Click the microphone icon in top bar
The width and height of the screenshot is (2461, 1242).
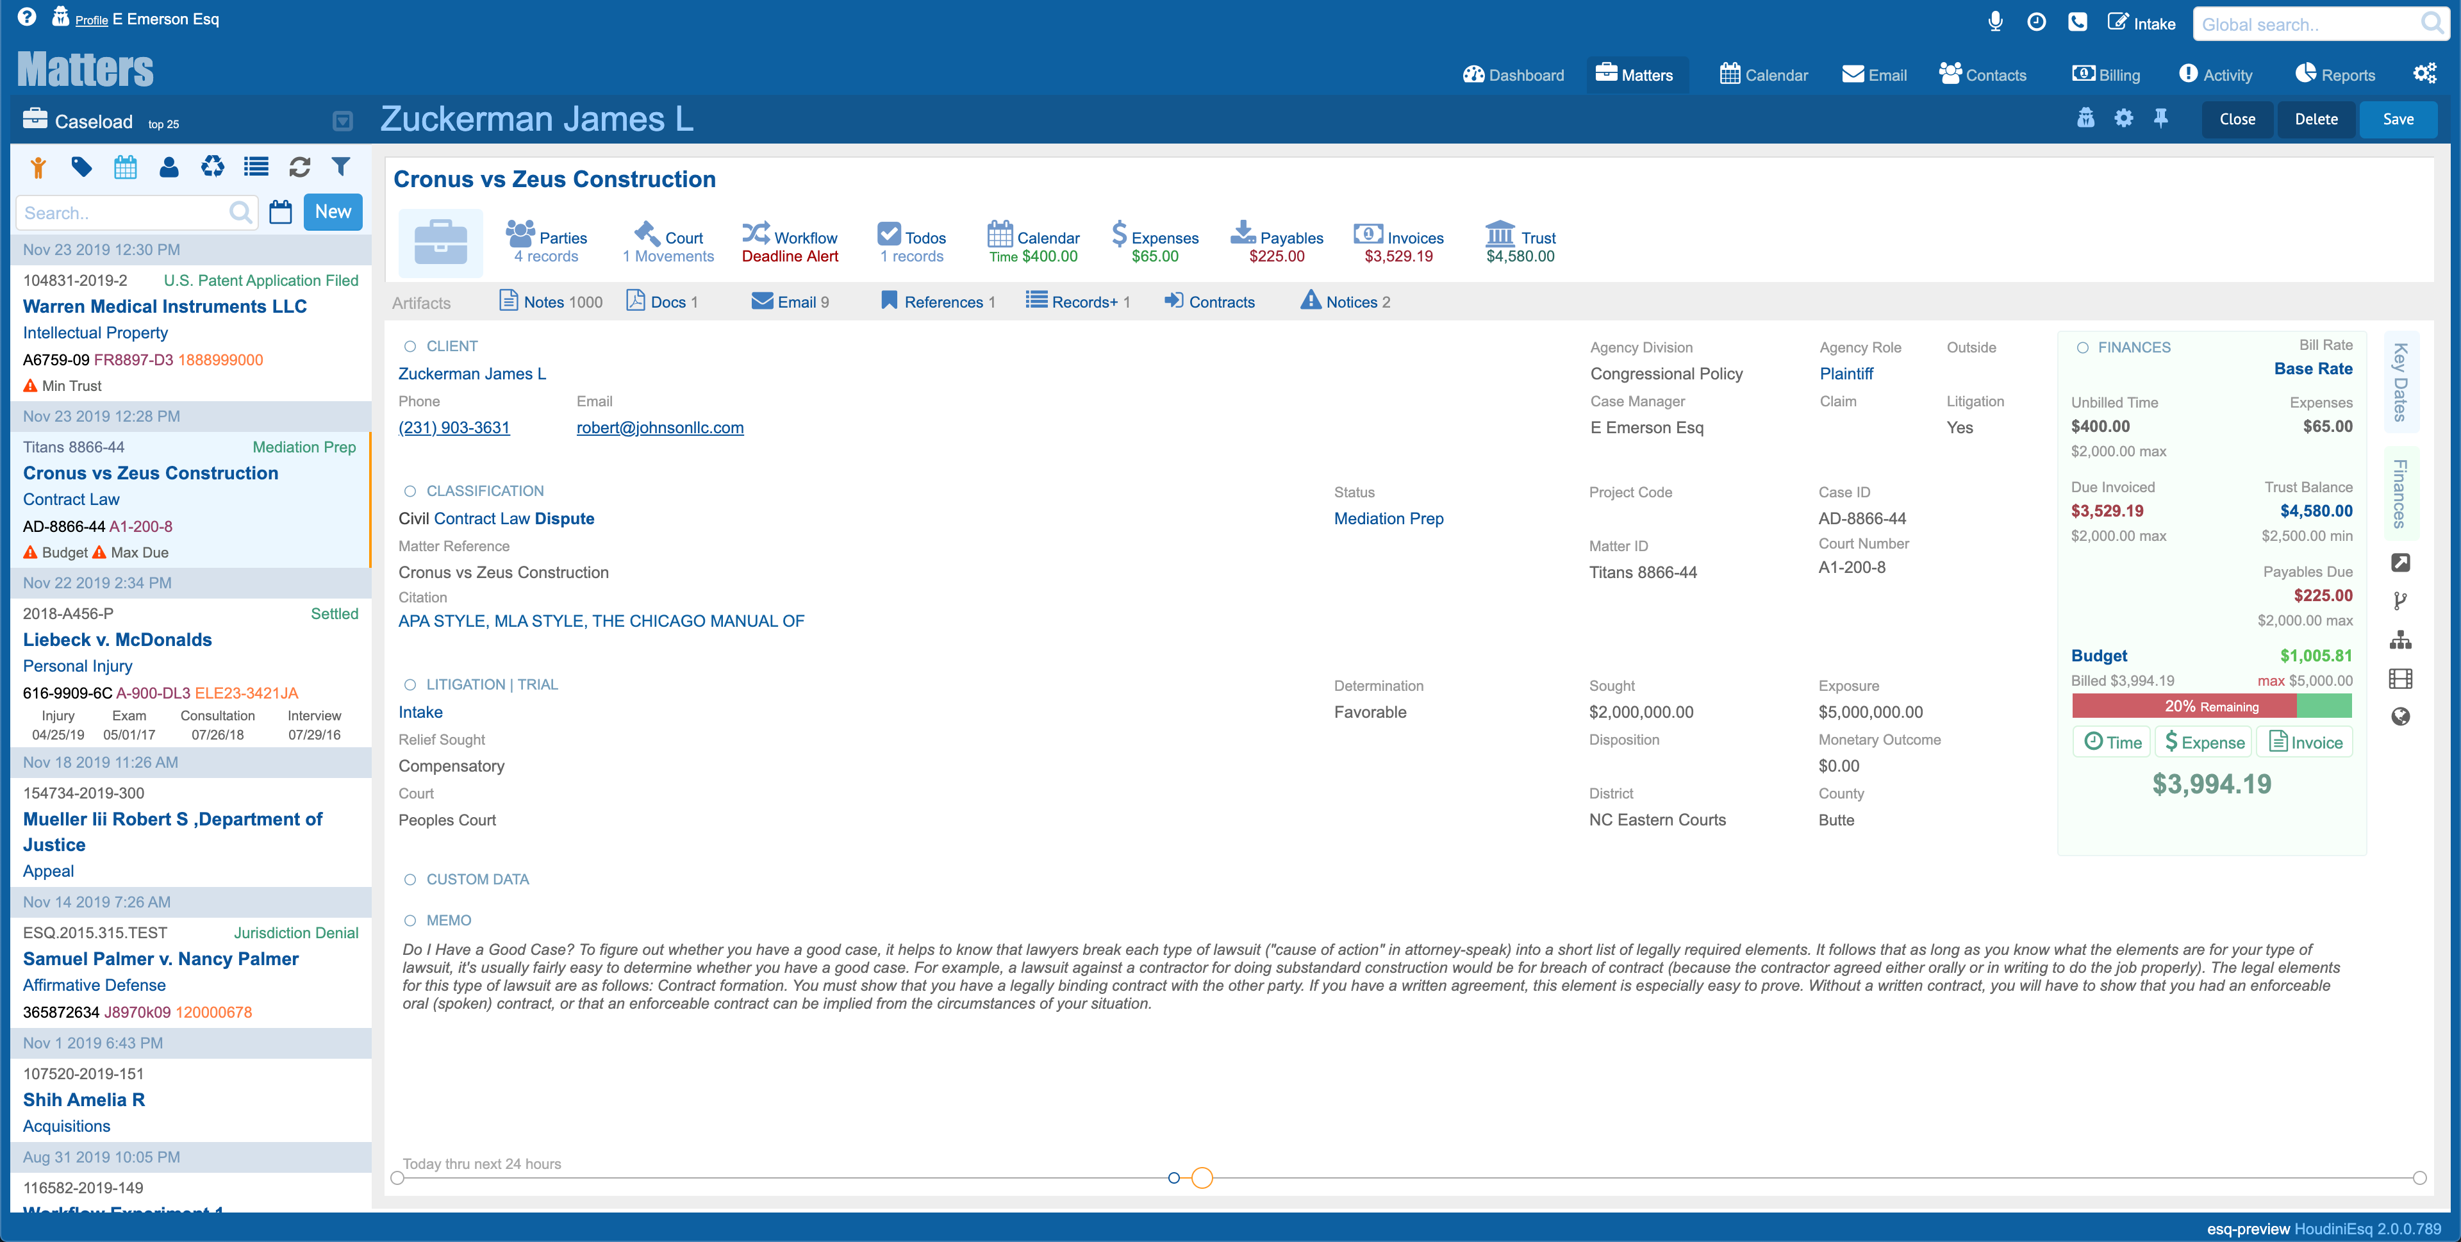click(1995, 22)
